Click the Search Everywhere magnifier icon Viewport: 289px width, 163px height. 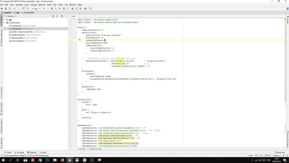point(90,9)
